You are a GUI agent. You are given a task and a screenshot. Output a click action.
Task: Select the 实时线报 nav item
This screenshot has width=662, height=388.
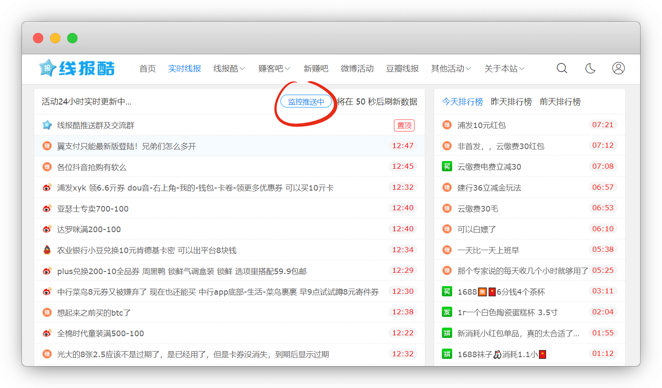click(185, 69)
